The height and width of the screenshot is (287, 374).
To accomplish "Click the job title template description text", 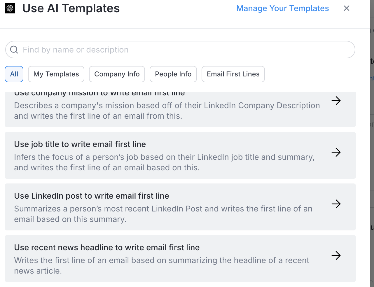I will click(x=164, y=162).
